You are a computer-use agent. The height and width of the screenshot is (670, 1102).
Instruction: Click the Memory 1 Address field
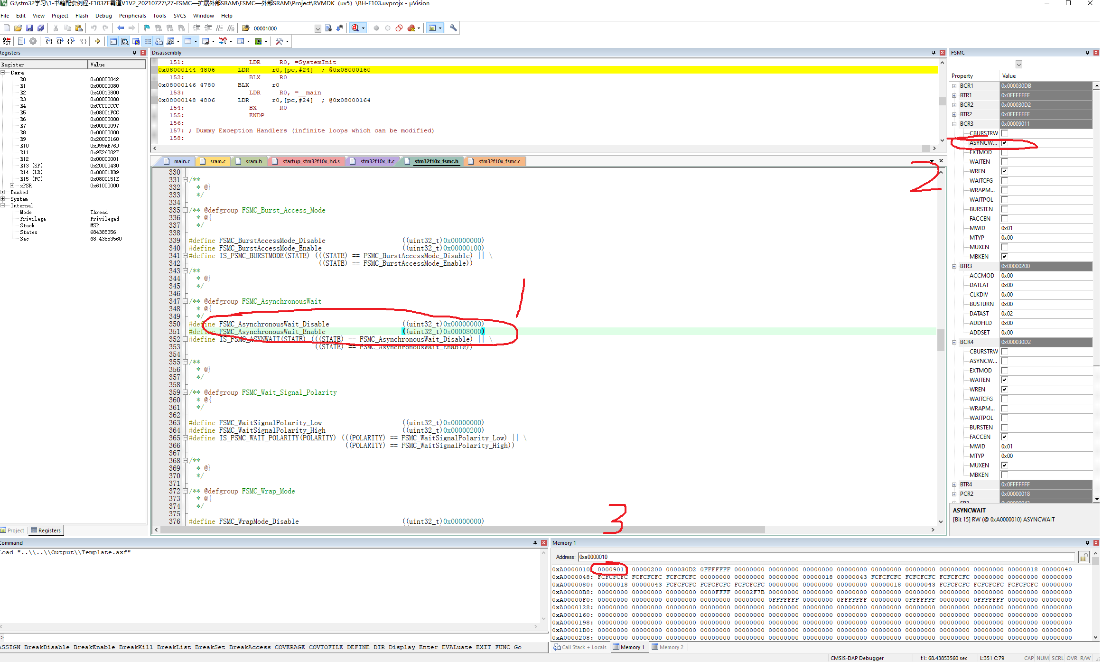[x=826, y=557]
